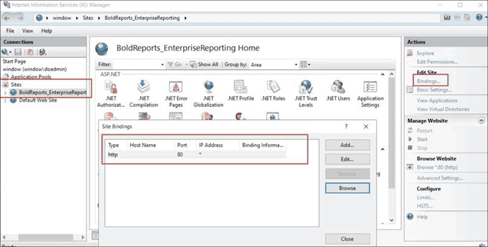Click Edit button in Site Bindings
The height and width of the screenshot is (247, 488).
pyautogui.click(x=347, y=159)
